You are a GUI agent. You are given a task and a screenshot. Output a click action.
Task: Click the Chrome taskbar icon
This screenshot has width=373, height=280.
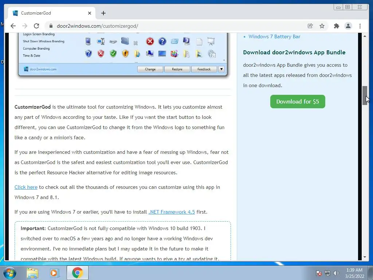(78, 273)
